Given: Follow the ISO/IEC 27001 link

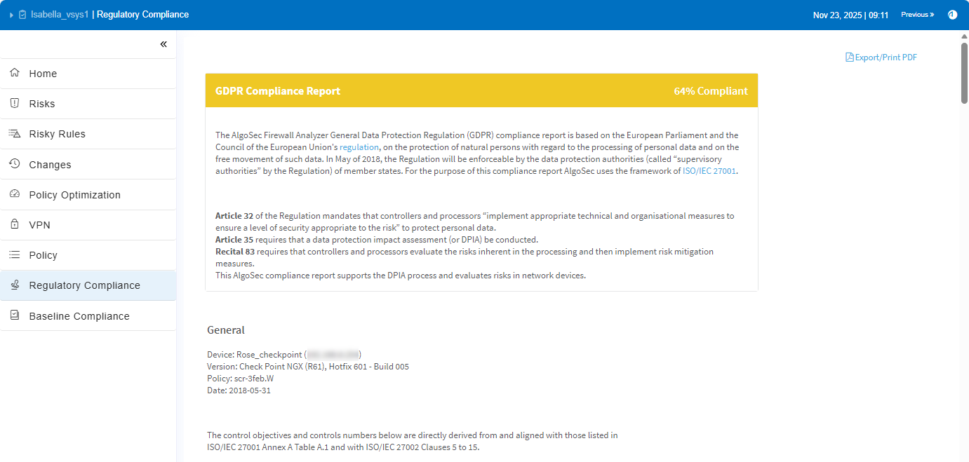Looking at the screenshot, I should click(x=709, y=170).
